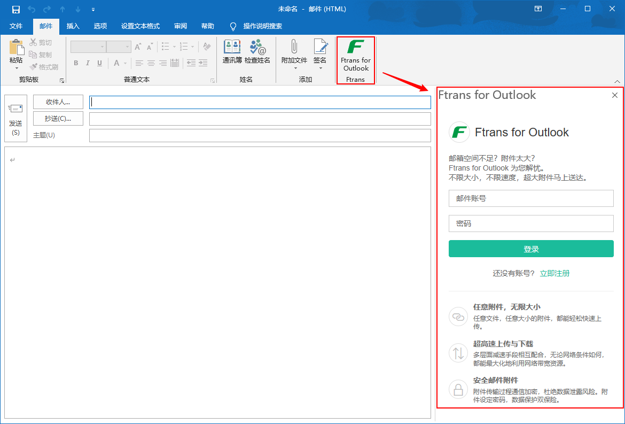Open the Customize Quick Access Toolbar dropdown
Image resolution: width=625 pixels, height=424 pixels.
click(93, 10)
